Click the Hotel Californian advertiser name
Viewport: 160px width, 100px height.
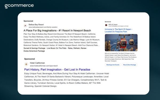click(x=37, y=63)
